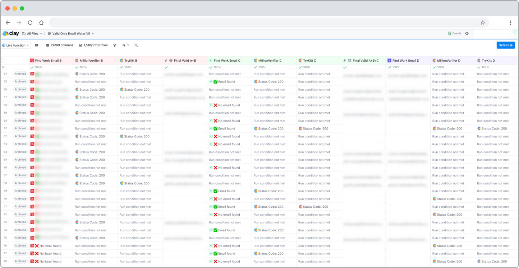Click the TryKitt D column header
This screenshot has width=519, height=268.
496,61
